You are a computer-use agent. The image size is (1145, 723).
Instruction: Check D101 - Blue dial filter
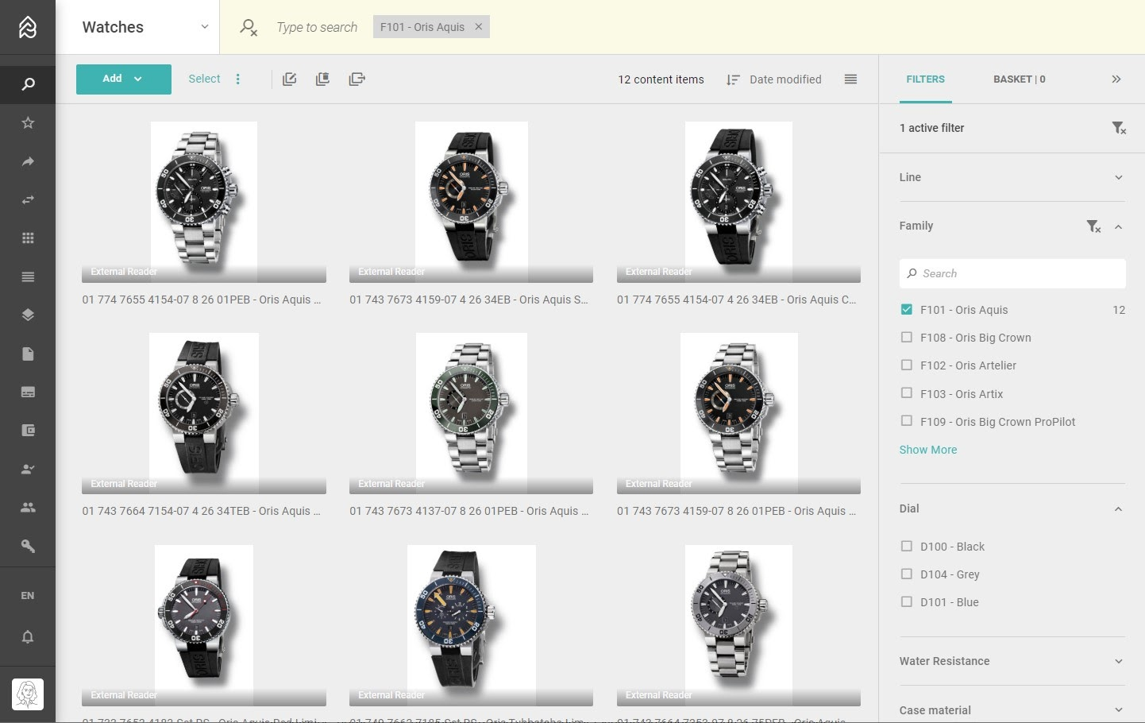pos(907,601)
